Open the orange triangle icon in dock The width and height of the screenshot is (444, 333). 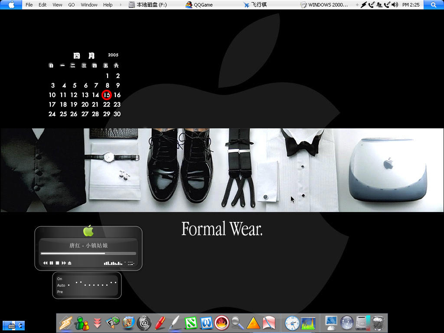(x=253, y=323)
